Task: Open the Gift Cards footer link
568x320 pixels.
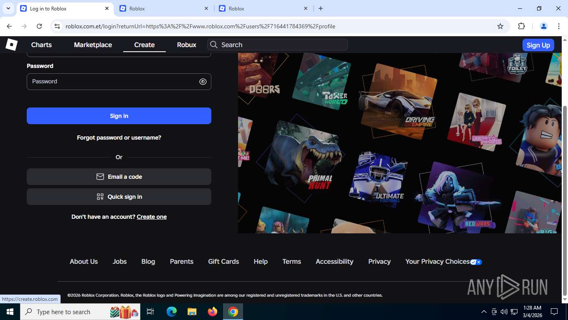Action: pyautogui.click(x=223, y=261)
